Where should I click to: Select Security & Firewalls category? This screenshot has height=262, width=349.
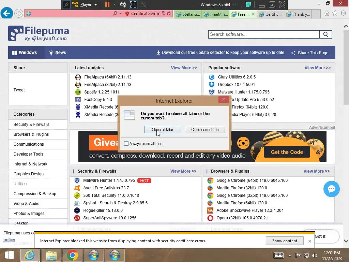pos(31,125)
